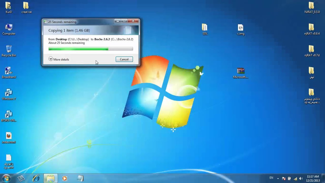
Task: Select the NJRAT_0.5.0 folder
Action: coord(312,8)
